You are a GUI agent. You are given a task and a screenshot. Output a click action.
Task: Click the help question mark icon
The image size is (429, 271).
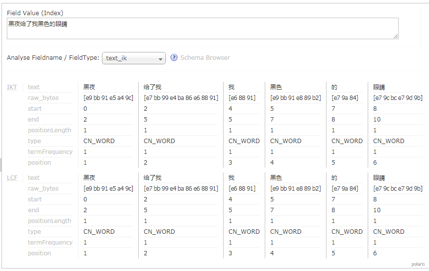(174, 57)
